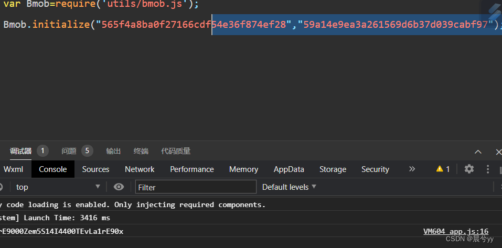Open the VM604 app.js:16 source link
The image size is (502, 248).
456,231
